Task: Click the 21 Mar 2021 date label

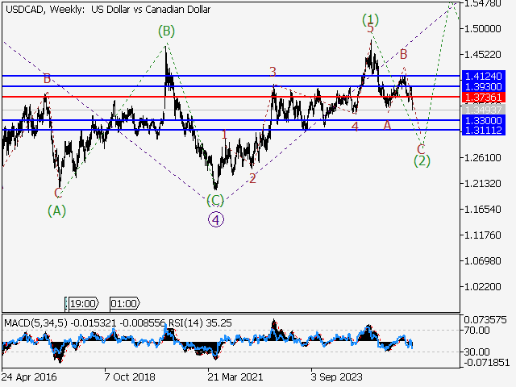Action: tap(234, 377)
